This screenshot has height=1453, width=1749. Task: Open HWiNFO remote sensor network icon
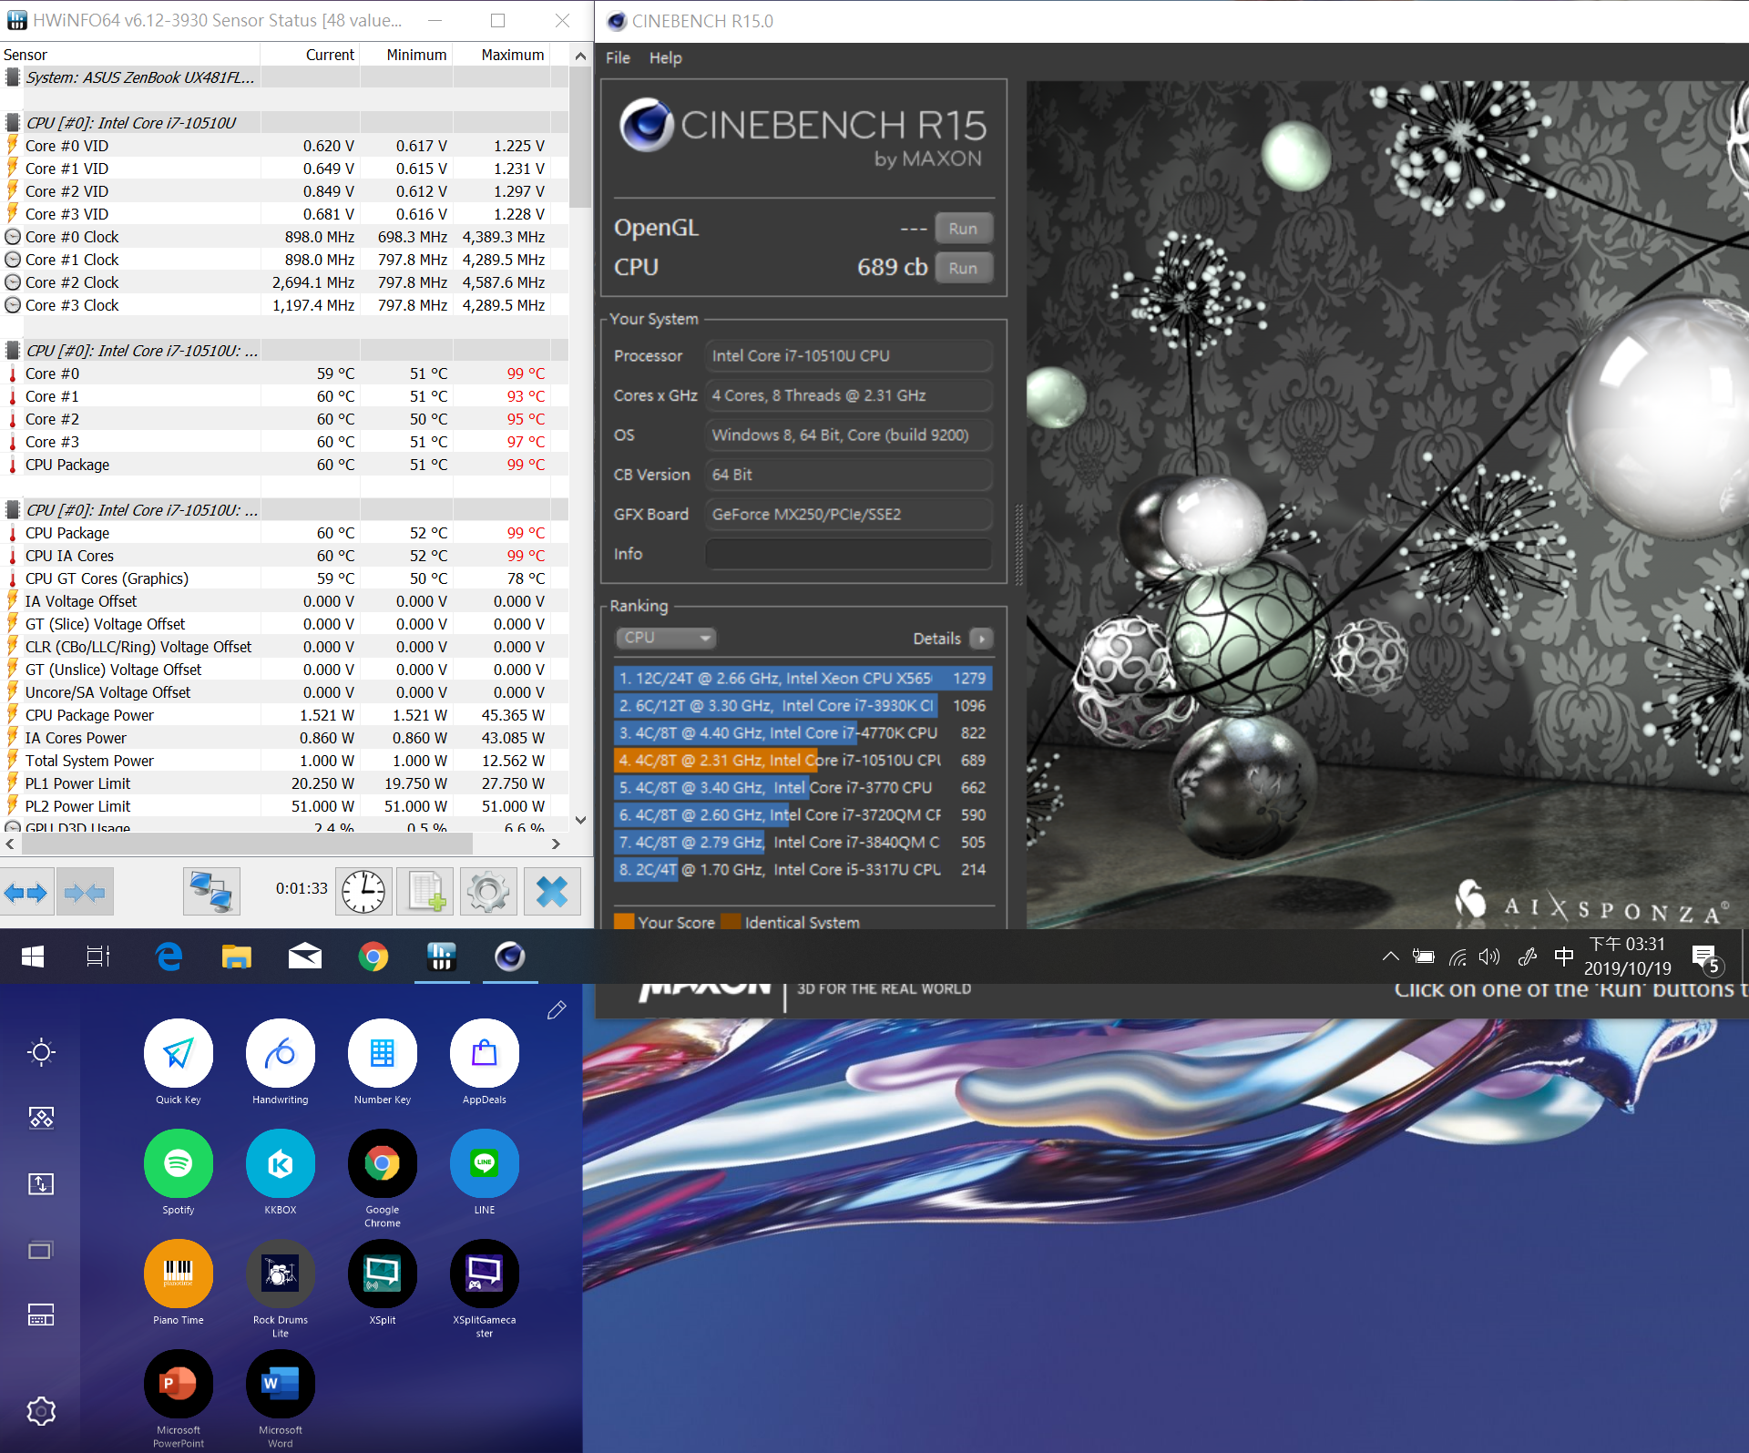211,892
